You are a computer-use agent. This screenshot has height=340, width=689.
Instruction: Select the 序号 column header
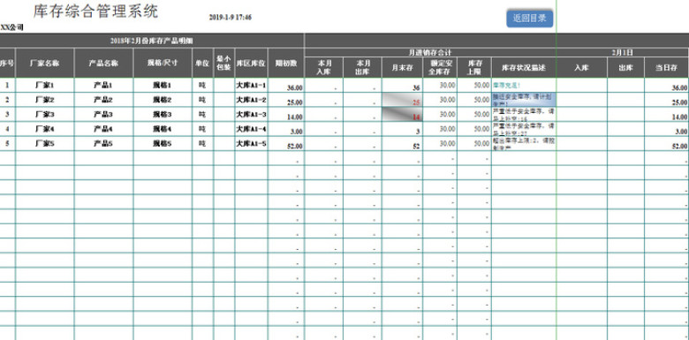coord(7,63)
